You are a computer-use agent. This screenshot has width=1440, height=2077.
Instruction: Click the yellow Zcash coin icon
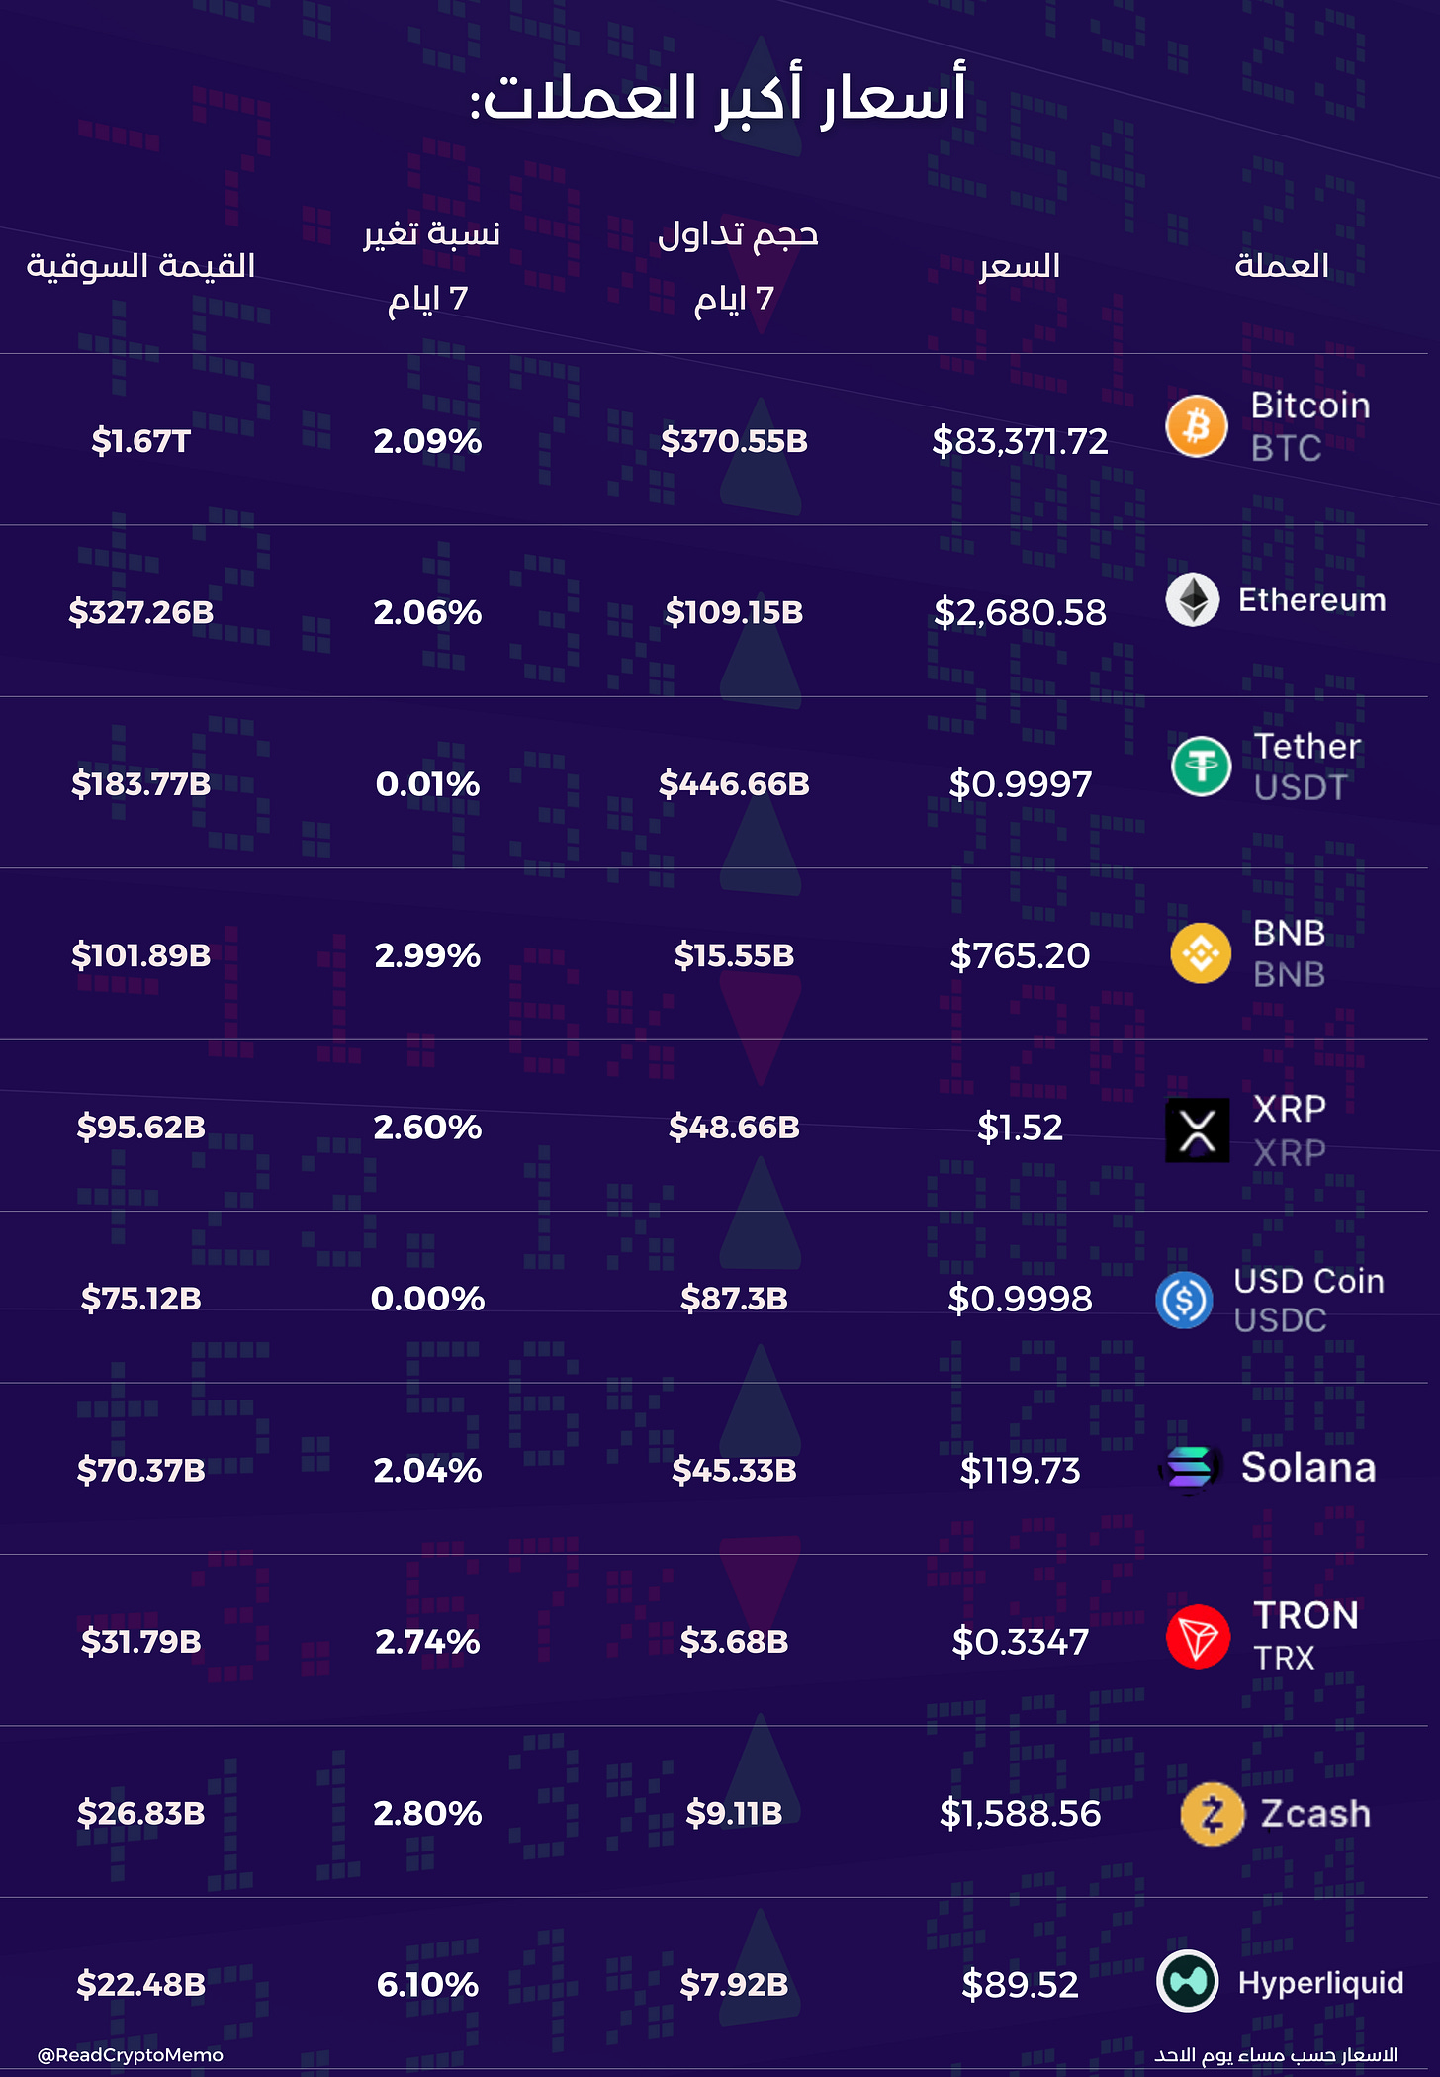pyautogui.click(x=1213, y=1814)
